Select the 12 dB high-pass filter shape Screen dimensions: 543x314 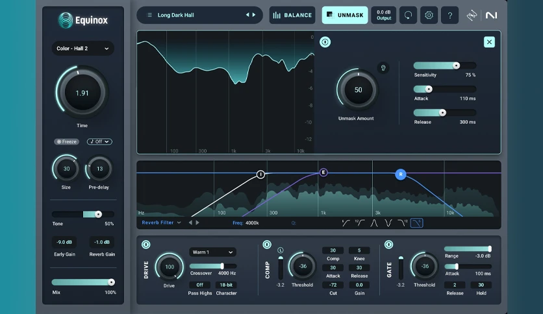(359, 223)
